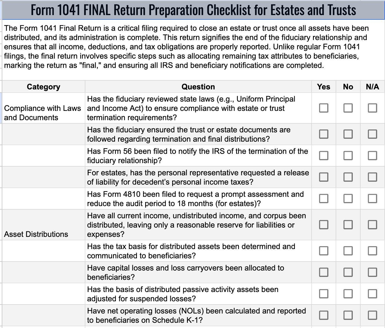
Task: Mark Yes for corpus distributed question
Action: (323, 225)
